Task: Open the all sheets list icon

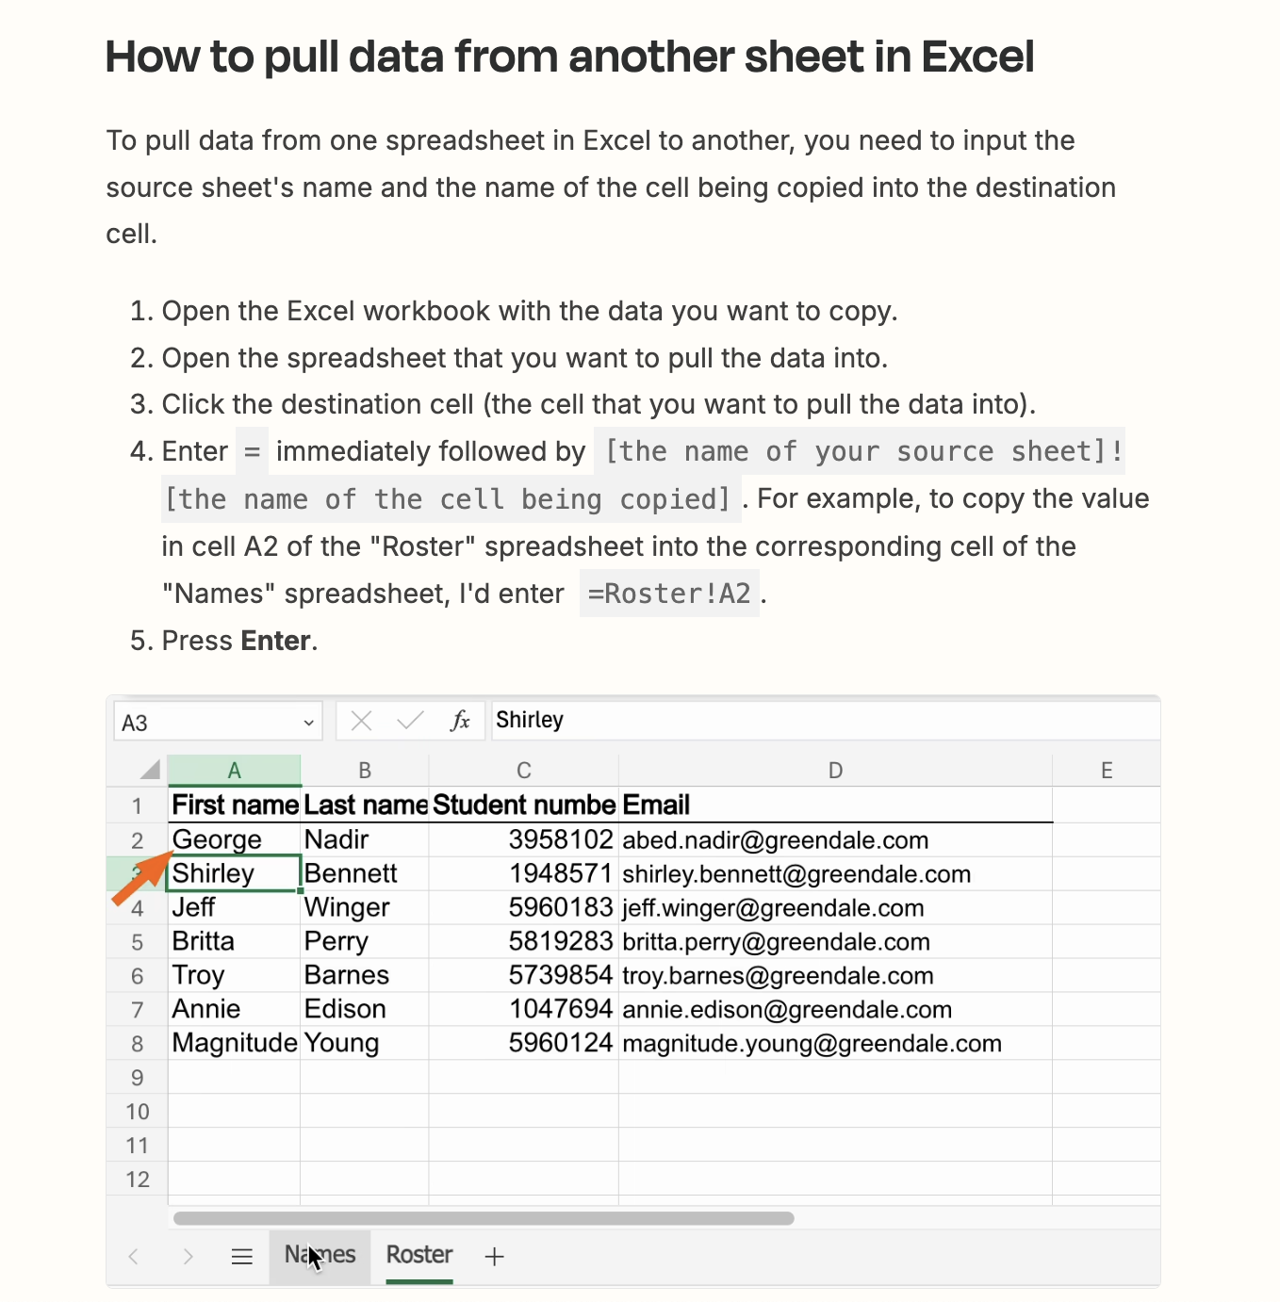Action: coord(242,1256)
